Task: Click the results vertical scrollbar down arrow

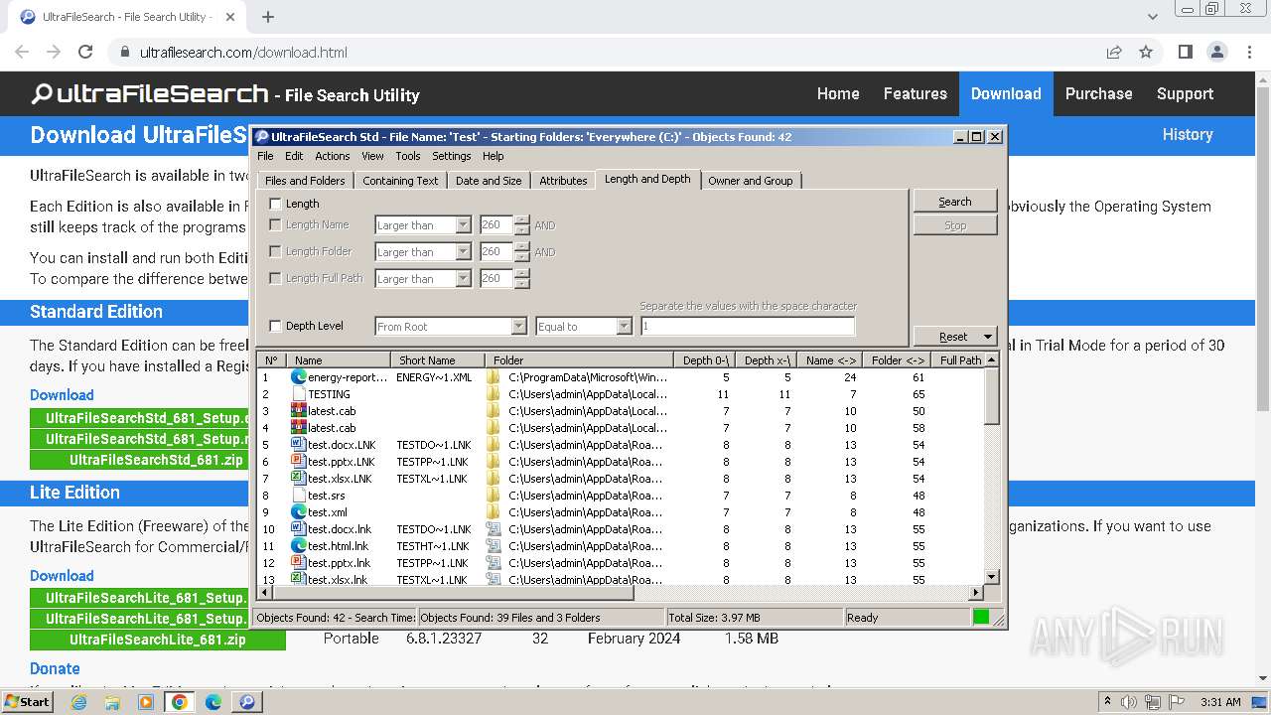Action: point(991,577)
